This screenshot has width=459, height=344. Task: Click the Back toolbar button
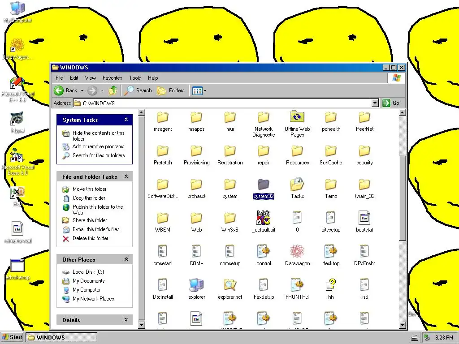[66, 90]
